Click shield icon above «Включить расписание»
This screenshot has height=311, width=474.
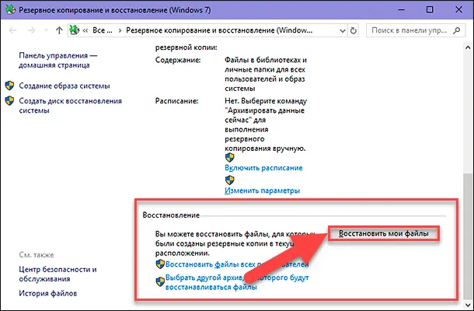[x=230, y=157]
